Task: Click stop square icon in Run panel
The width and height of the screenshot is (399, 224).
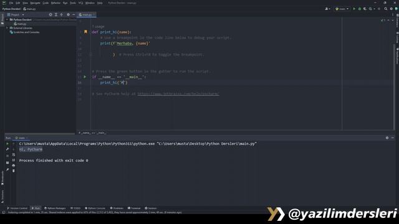Action: pos(7,156)
